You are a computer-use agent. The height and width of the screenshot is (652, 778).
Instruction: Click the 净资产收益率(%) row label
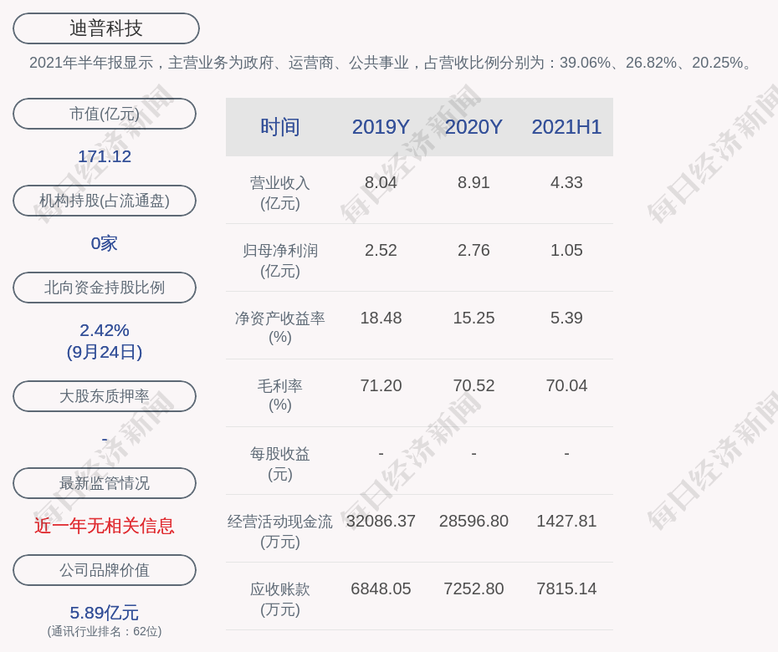(x=280, y=328)
